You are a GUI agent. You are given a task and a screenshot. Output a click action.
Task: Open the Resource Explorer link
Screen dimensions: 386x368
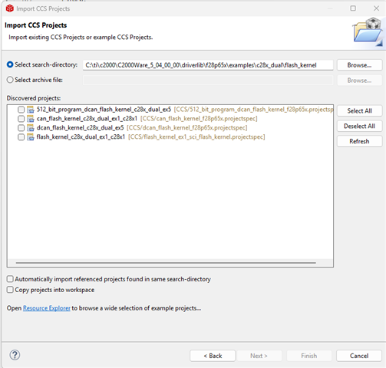47,308
